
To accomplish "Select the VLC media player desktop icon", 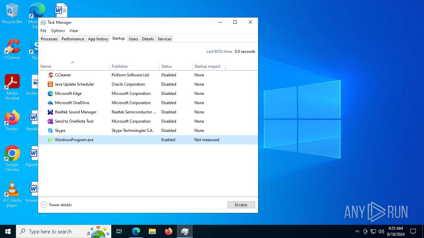I will (12, 194).
